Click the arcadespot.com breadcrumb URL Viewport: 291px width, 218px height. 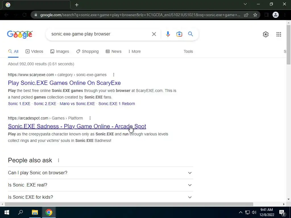click(x=45, y=118)
